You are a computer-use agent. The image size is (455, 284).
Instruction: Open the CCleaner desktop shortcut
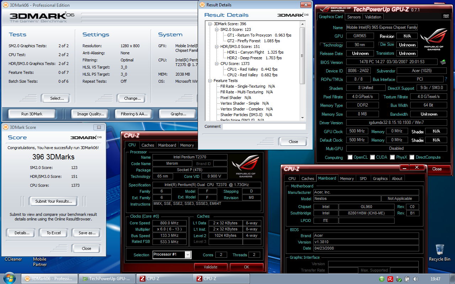coord(13,259)
